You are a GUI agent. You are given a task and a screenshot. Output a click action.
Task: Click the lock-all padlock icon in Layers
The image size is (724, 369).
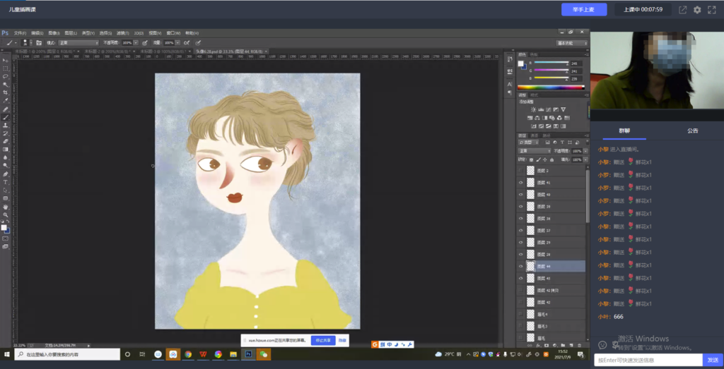tap(551, 159)
